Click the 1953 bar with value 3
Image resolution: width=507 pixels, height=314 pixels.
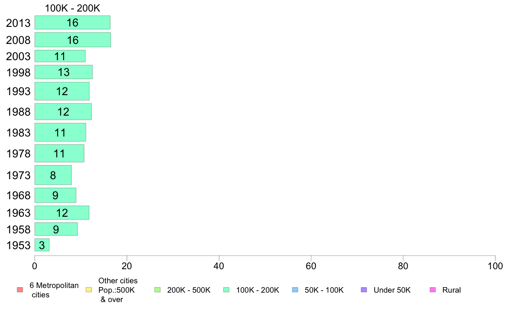pyautogui.click(x=42, y=245)
